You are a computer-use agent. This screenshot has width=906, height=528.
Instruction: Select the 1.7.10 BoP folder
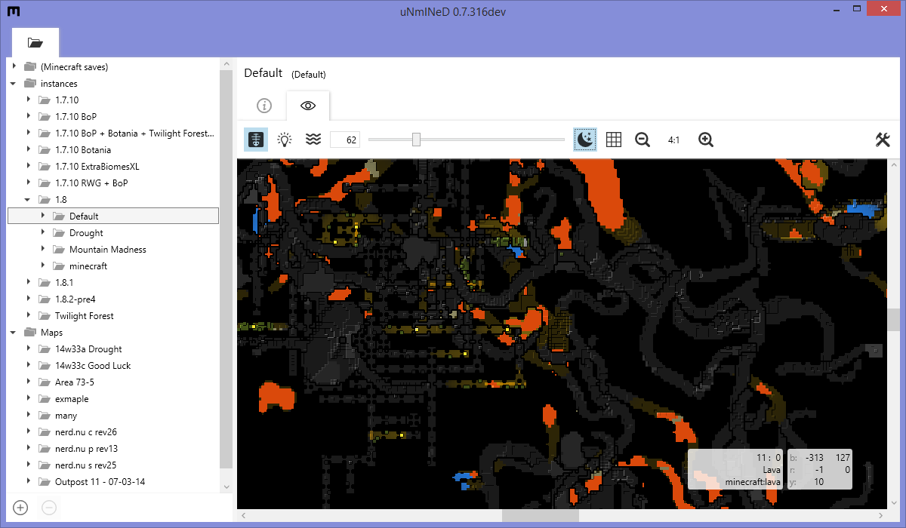tap(75, 116)
